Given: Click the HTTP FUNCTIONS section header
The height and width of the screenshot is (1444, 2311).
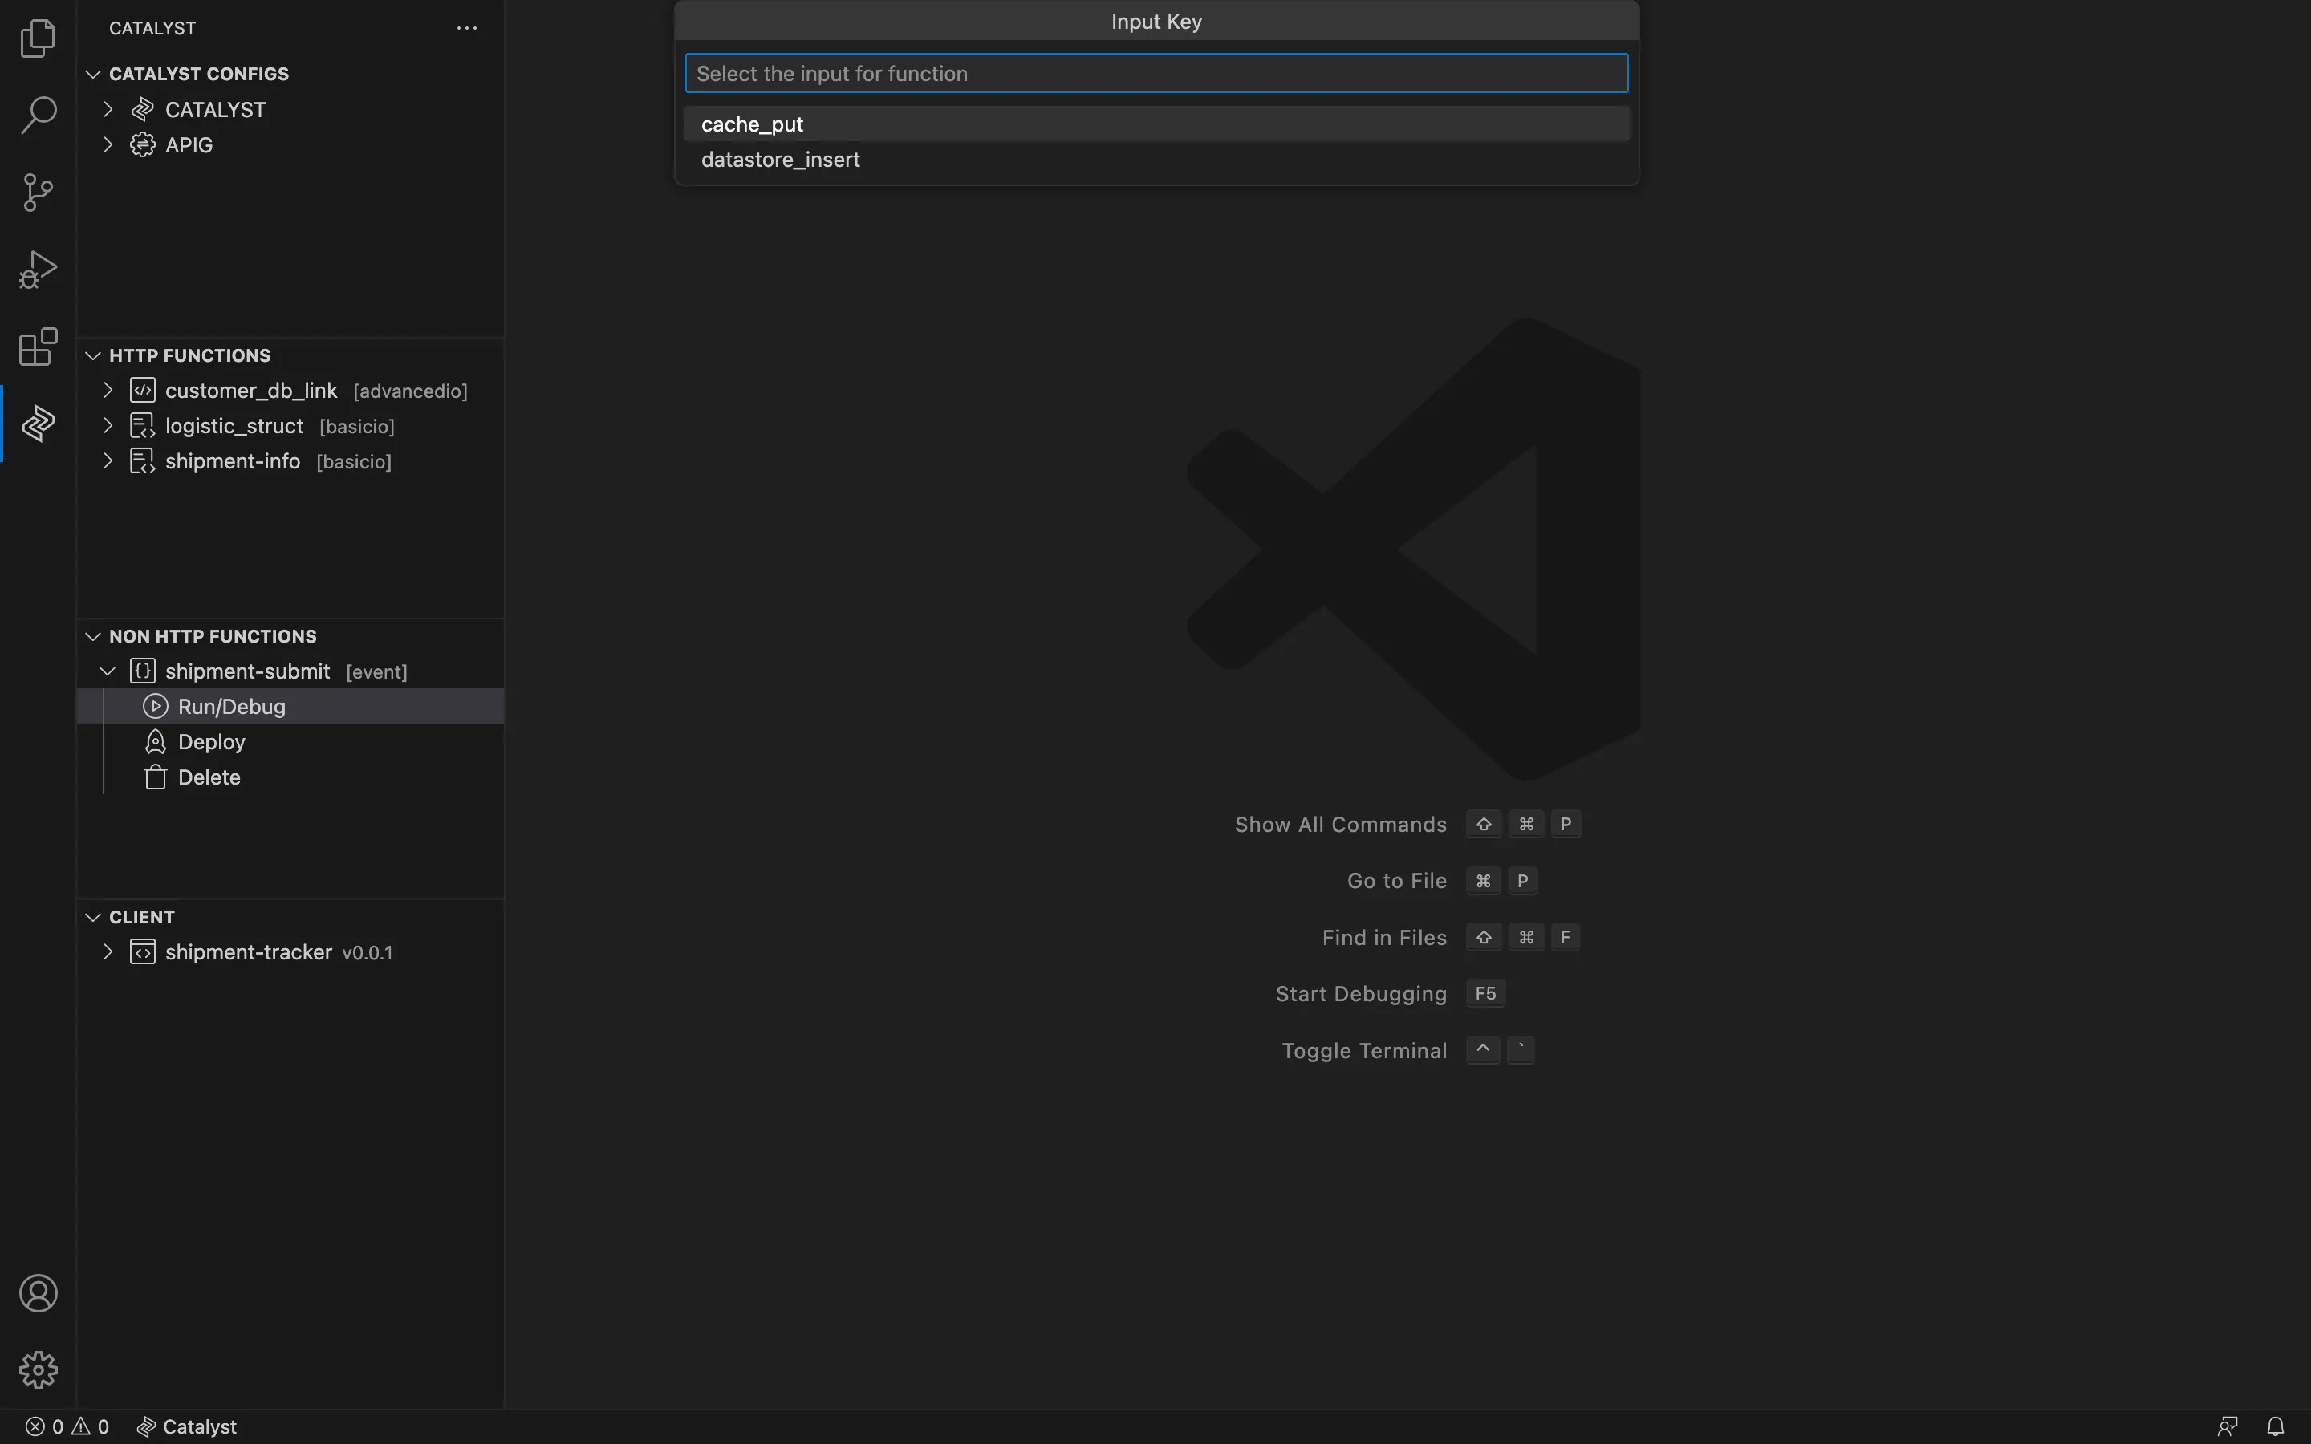Looking at the screenshot, I should click(190, 356).
